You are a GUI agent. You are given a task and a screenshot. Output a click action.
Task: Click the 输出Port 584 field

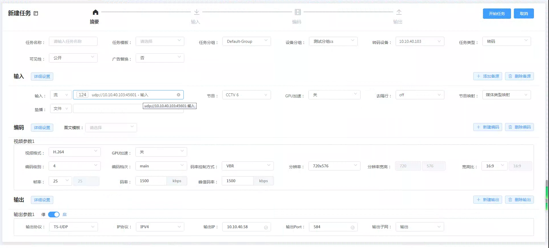(333, 227)
